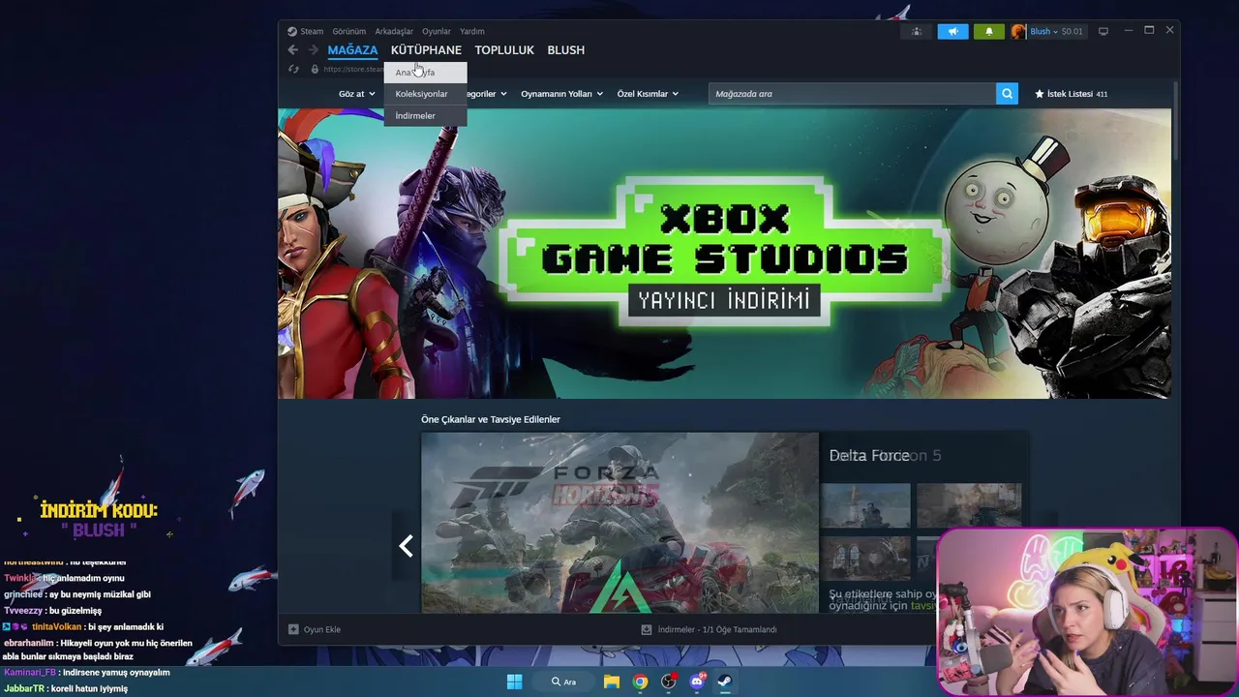This screenshot has height=697, width=1239.
Task: Go back with the left arrow
Action: [x=293, y=50]
